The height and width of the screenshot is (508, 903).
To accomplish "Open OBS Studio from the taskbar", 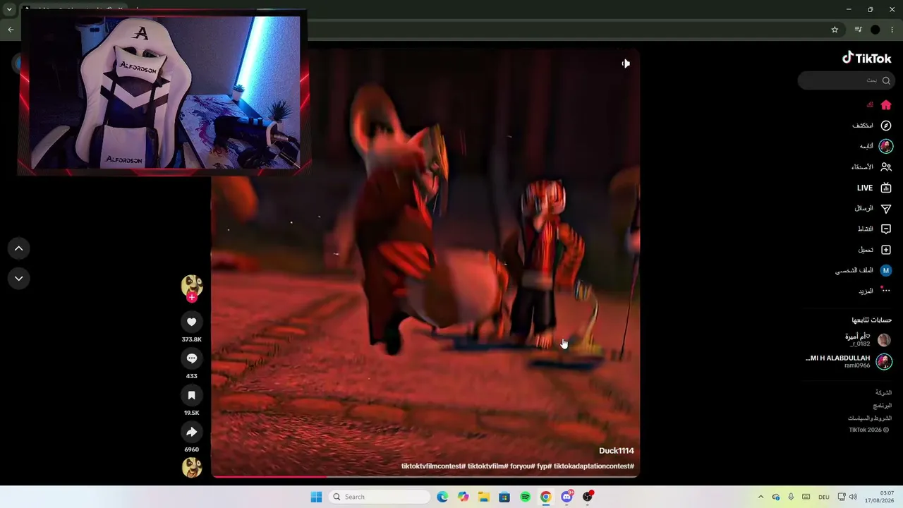I will point(587,497).
